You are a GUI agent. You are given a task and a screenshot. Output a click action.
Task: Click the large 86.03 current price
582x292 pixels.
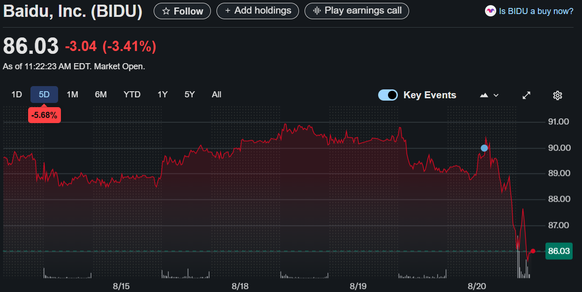[x=31, y=46]
